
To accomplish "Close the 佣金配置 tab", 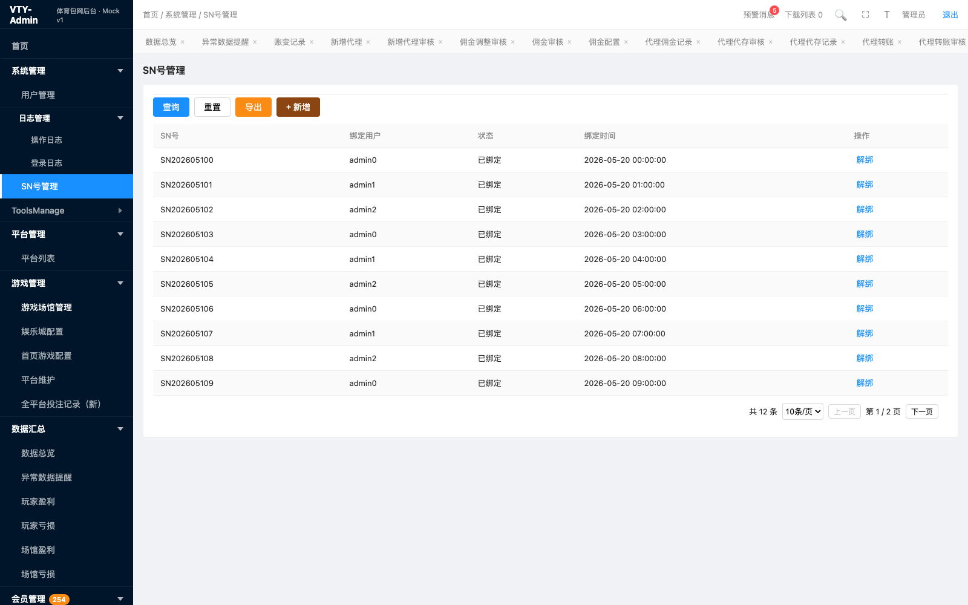I will tap(626, 42).
